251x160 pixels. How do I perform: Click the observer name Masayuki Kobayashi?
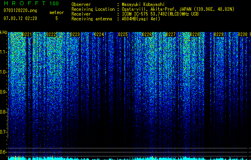[x=143, y=4]
